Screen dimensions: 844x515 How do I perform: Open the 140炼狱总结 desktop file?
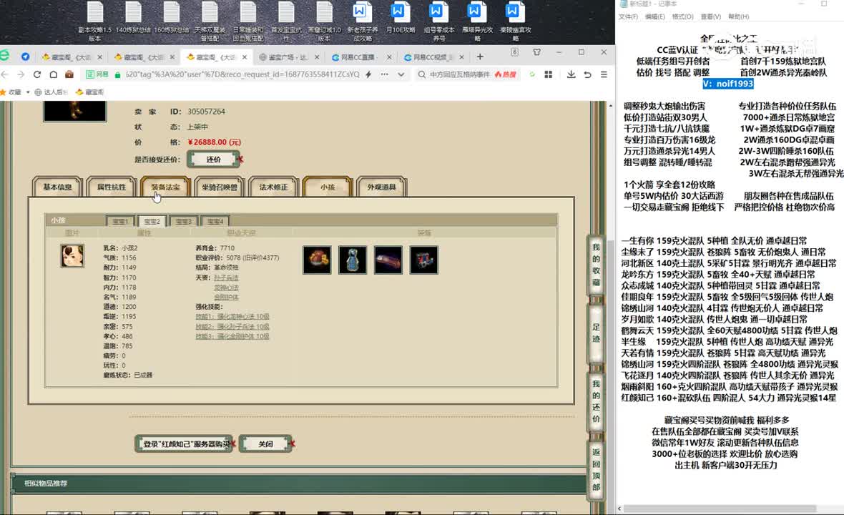pos(133,19)
